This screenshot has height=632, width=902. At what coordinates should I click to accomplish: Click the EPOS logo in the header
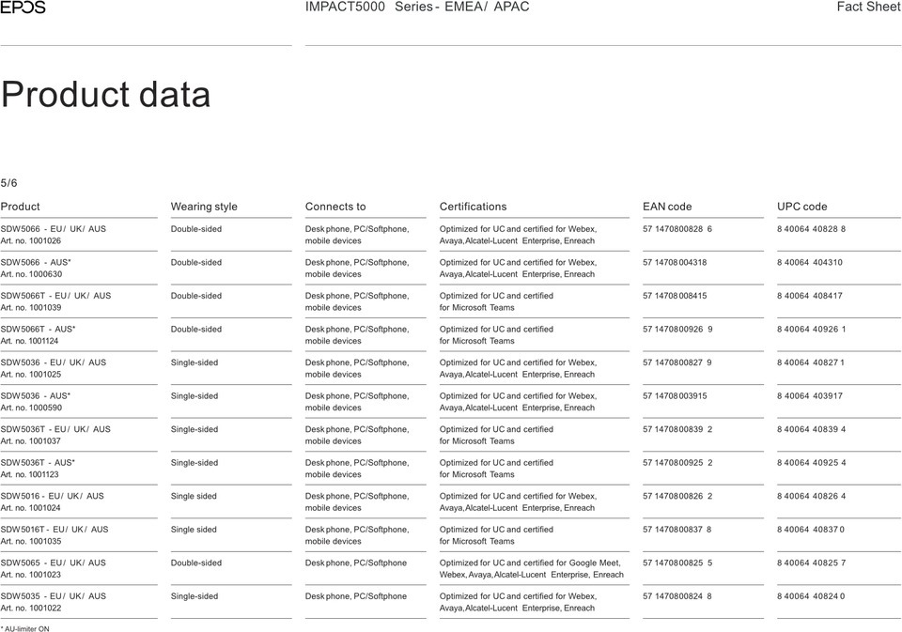tap(23, 7)
